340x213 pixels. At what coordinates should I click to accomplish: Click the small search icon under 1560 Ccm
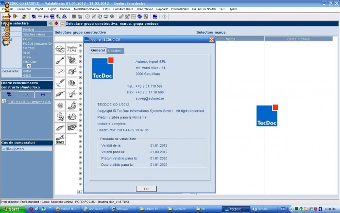29,66
